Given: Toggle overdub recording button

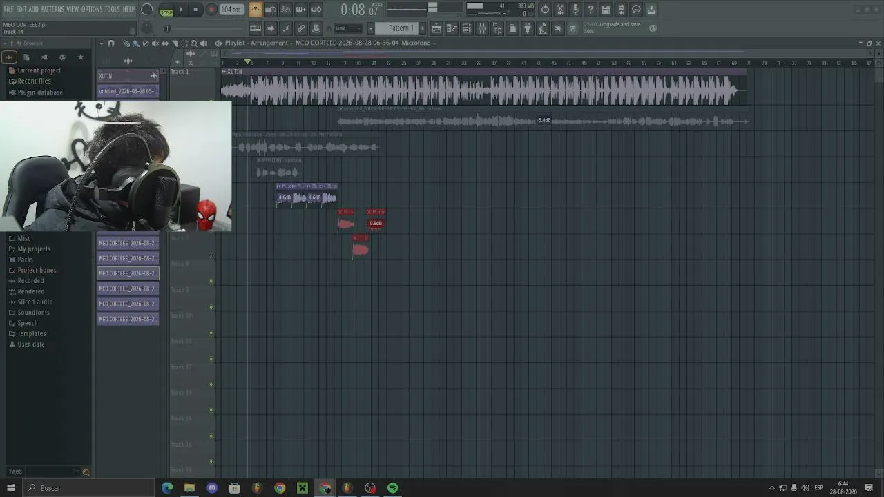Looking at the screenshot, I should click(x=301, y=10).
